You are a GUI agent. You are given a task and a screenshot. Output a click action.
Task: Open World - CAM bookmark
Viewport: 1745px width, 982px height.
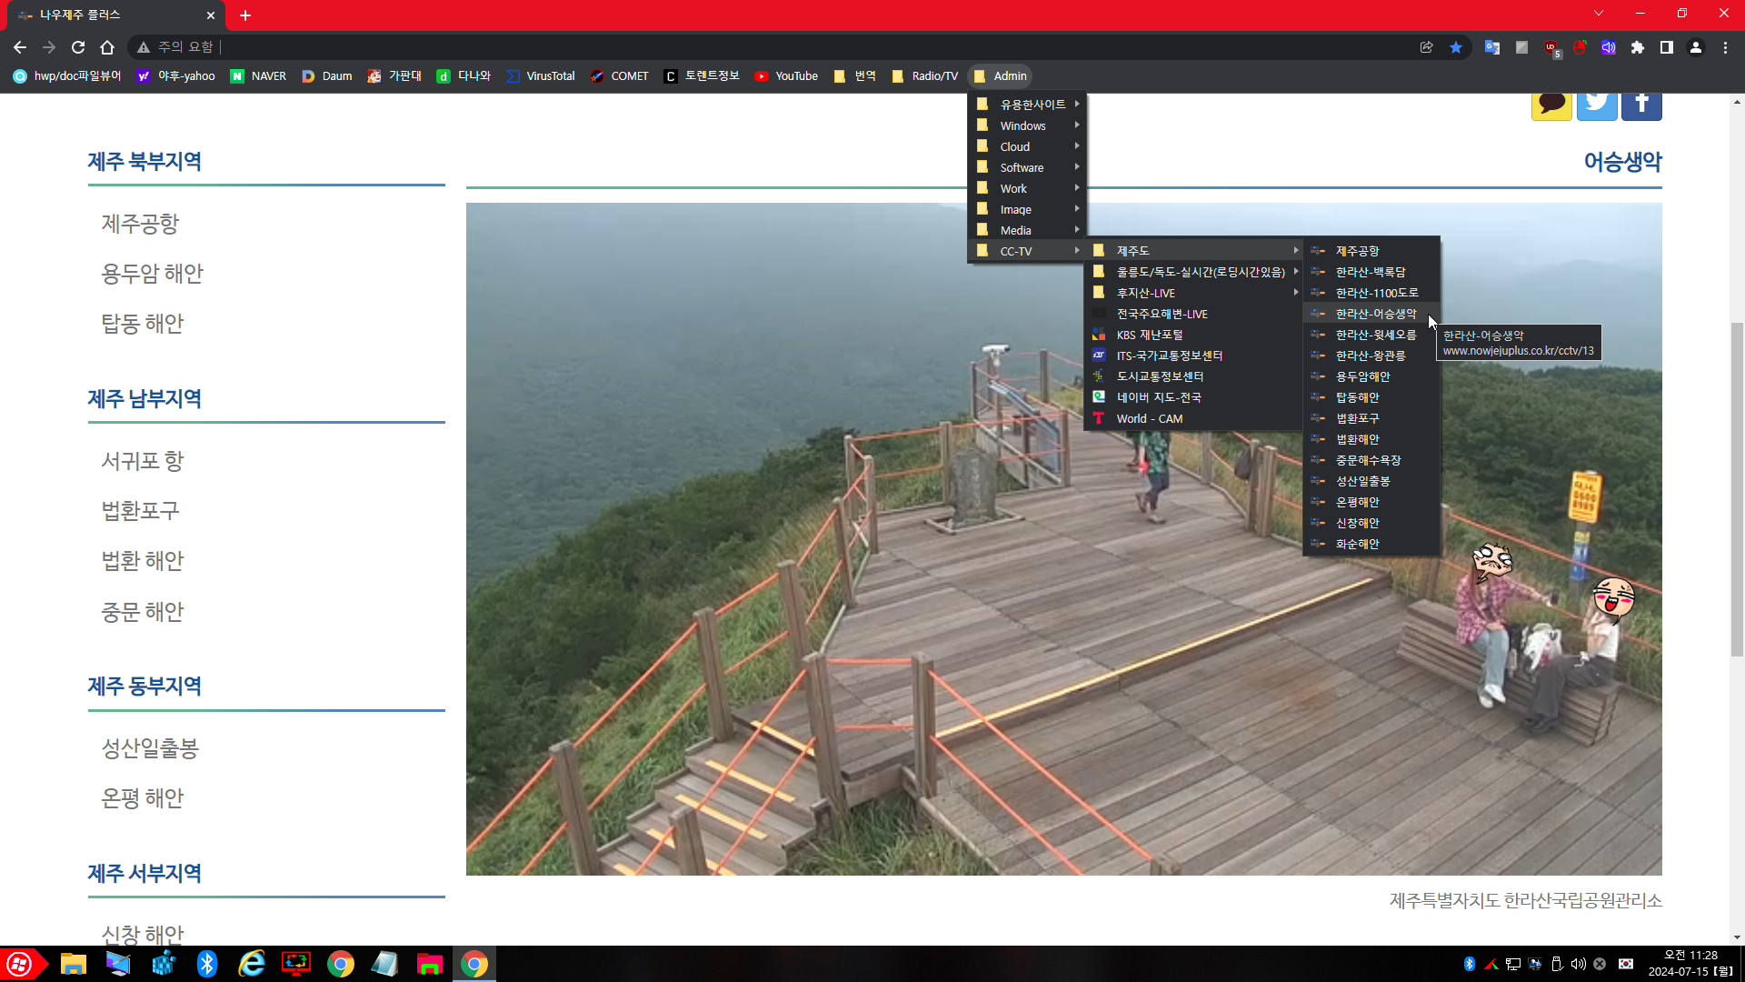pyautogui.click(x=1194, y=418)
